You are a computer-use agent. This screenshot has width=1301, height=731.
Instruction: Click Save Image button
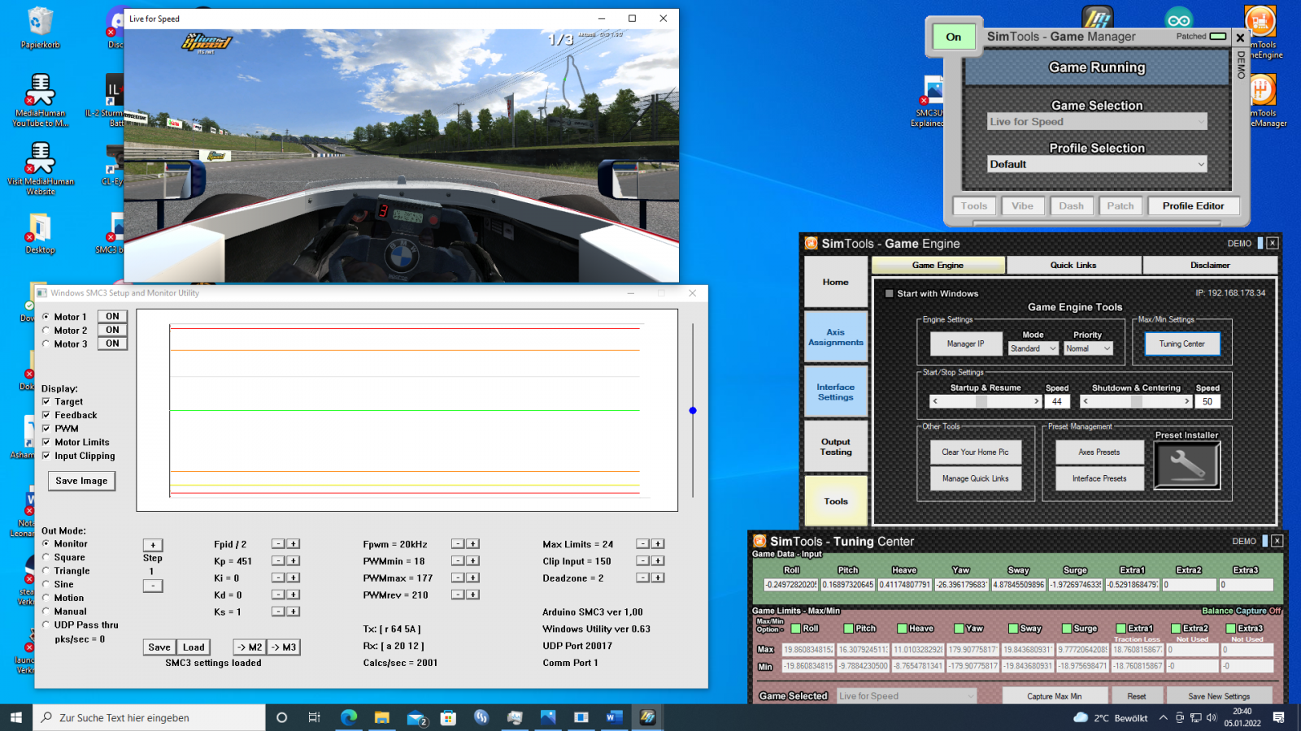click(x=81, y=481)
